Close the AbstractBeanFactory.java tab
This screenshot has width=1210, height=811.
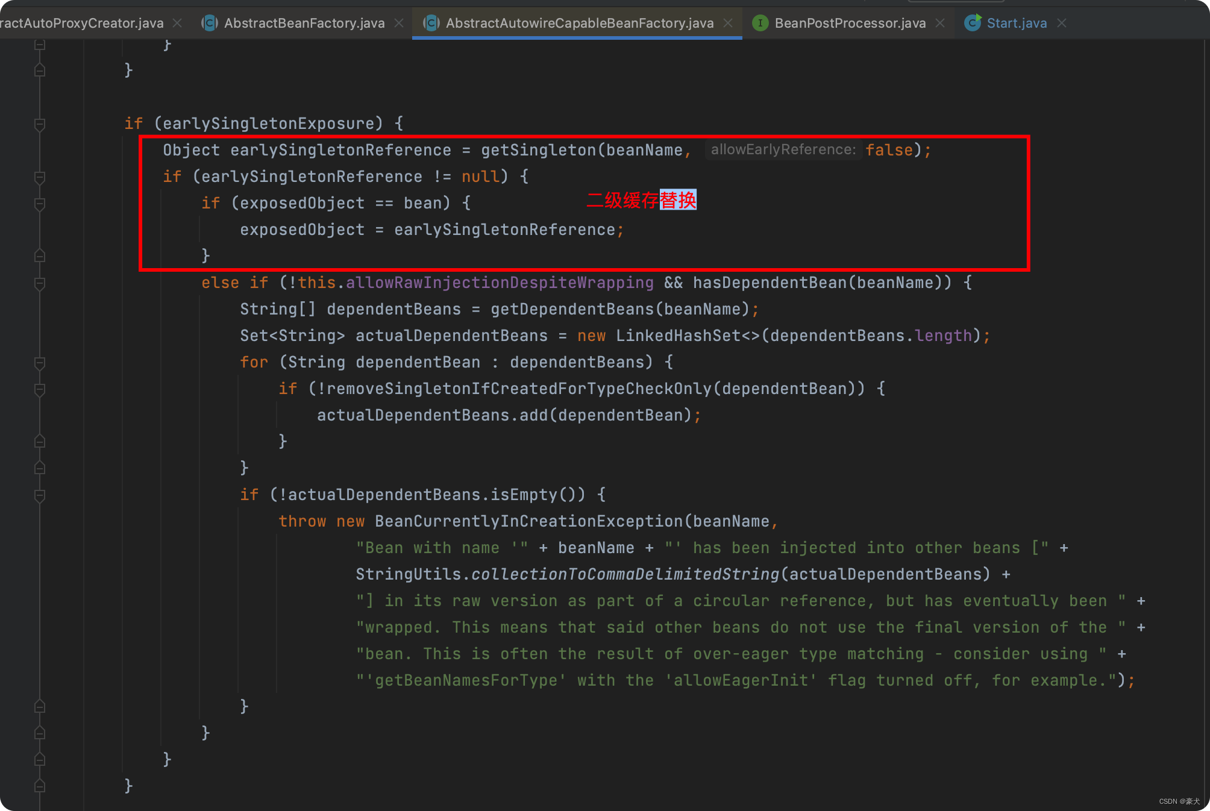(399, 23)
